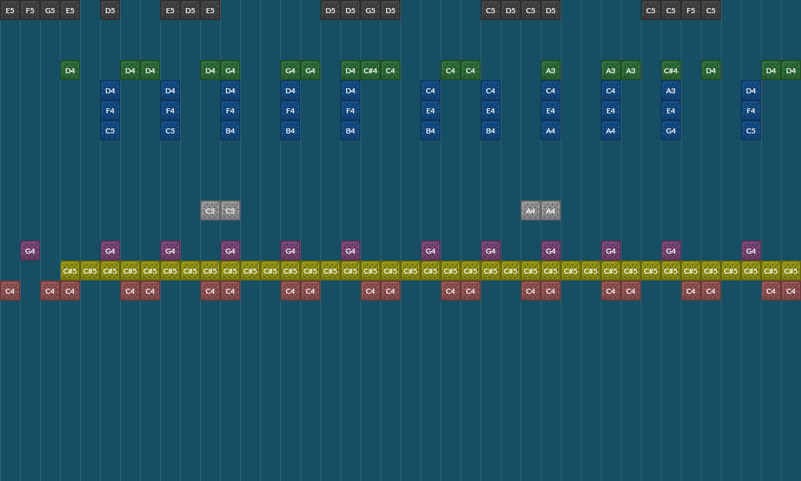
Task: Open the blue C5 note at the far right column
Action: click(x=750, y=130)
